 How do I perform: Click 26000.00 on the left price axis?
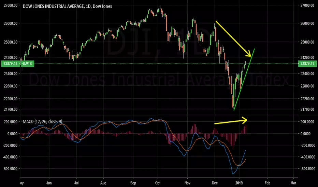point(11,23)
